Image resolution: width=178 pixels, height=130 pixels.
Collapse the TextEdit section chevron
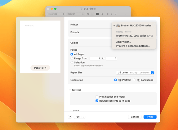[x=70, y=90]
